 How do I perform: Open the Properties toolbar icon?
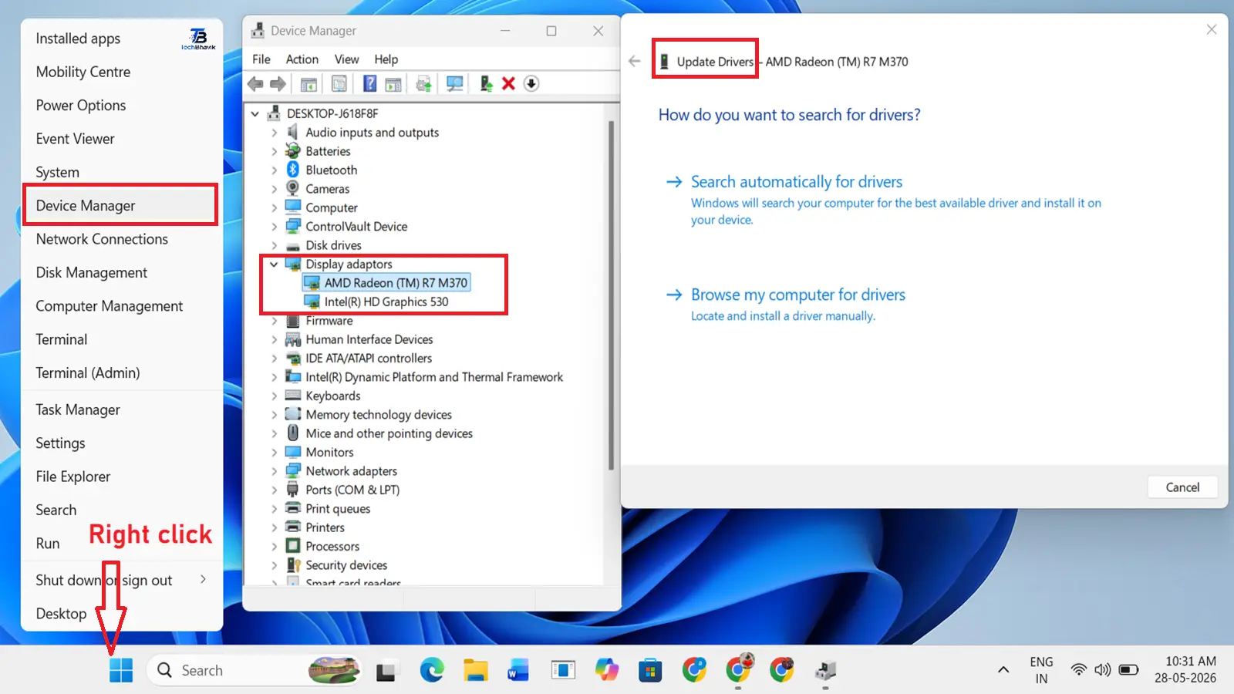(339, 84)
